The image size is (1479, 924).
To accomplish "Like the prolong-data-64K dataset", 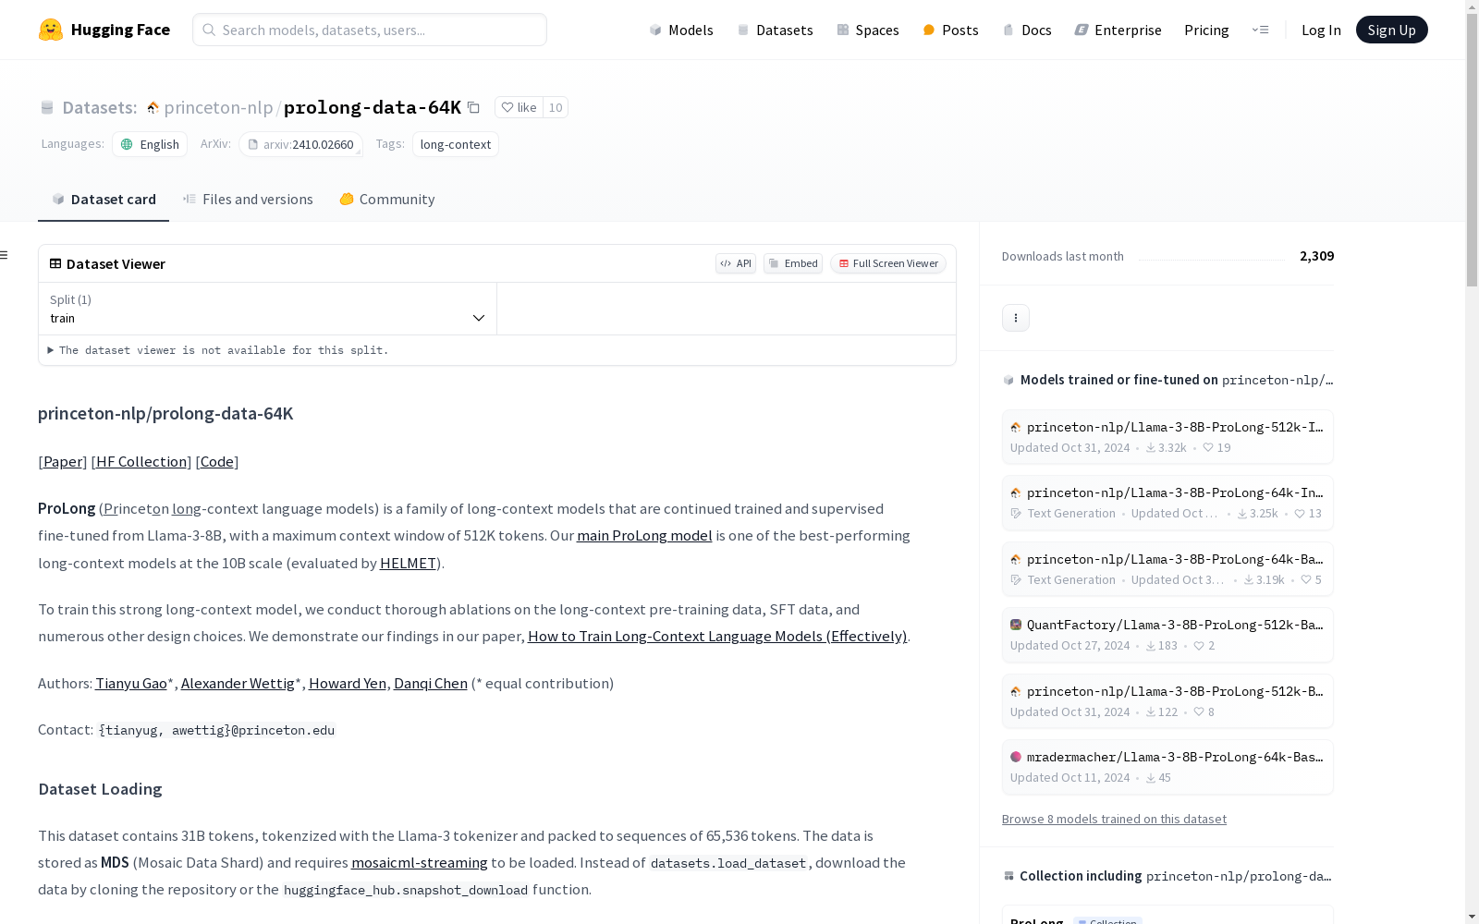I will 519,107.
